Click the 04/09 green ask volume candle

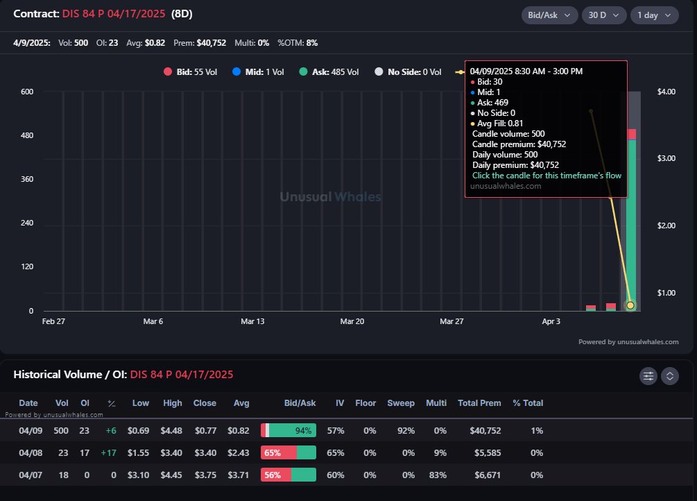click(x=631, y=225)
